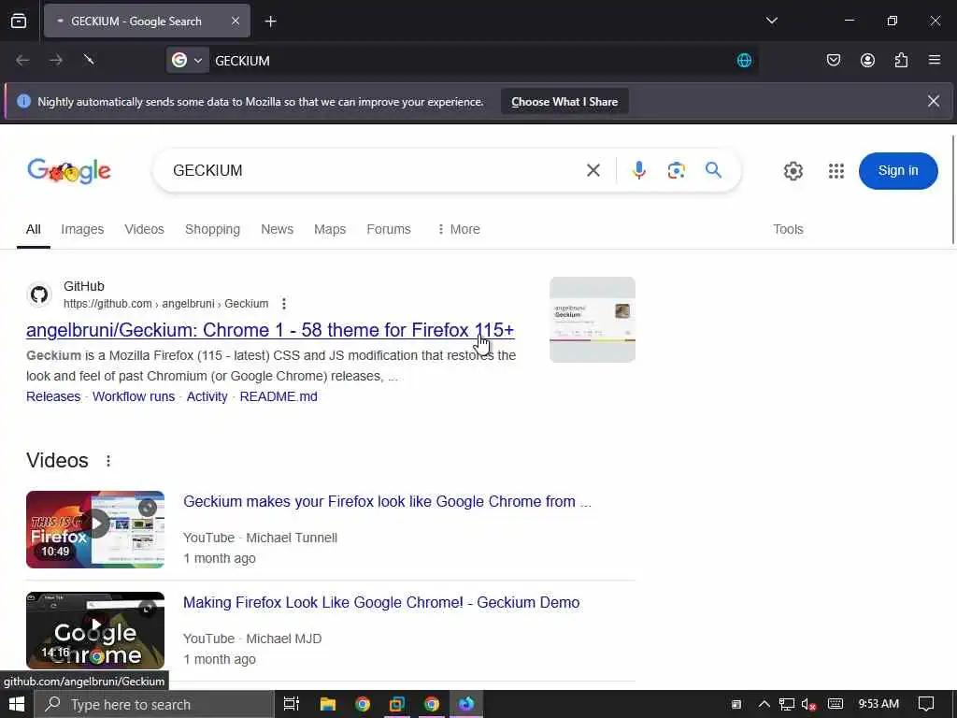This screenshot has height=718, width=957.
Task: Open Google quick settings gear
Action: tap(793, 171)
